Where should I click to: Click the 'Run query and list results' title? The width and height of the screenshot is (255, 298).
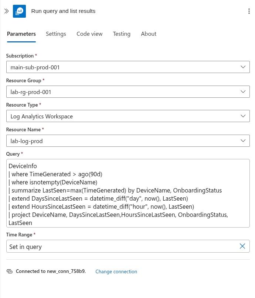click(63, 11)
